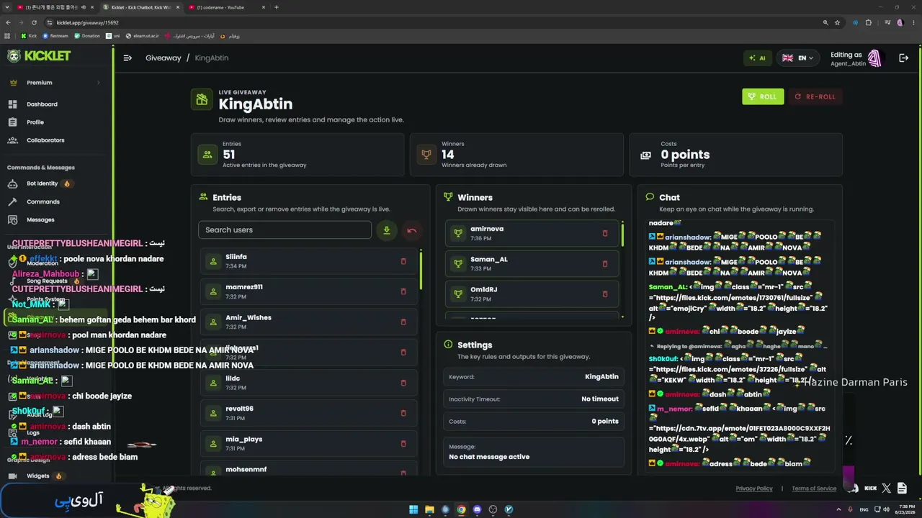
Task: Open the Chrome extensions puzzle icon
Action: [868, 22]
